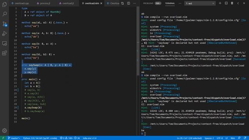Screen dimensions: 249x140
Task: Click line number 17 in gutter
Action: tap(15, 65)
